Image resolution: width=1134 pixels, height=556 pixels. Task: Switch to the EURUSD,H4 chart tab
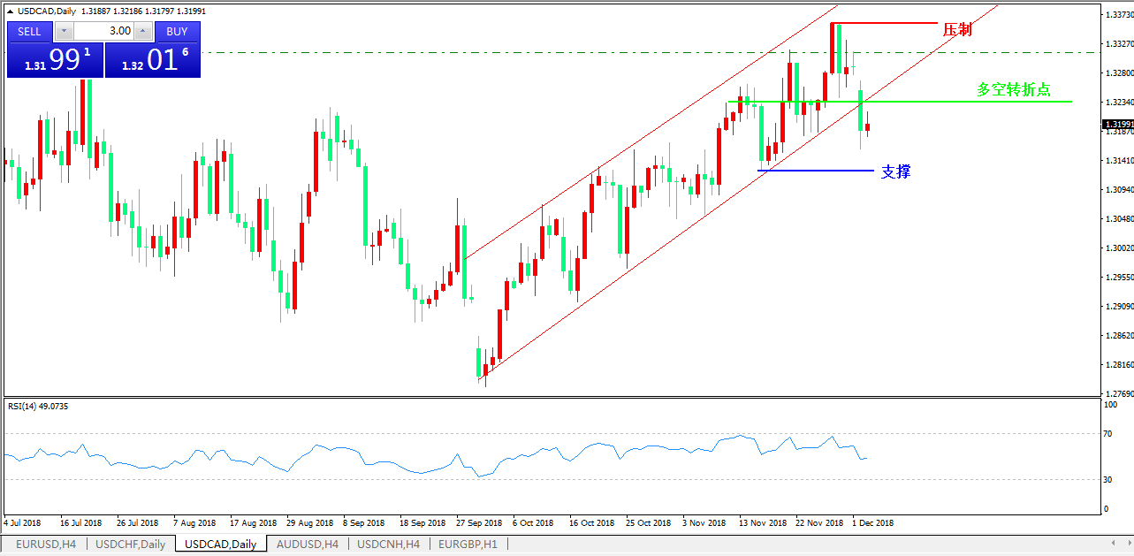point(46,545)
